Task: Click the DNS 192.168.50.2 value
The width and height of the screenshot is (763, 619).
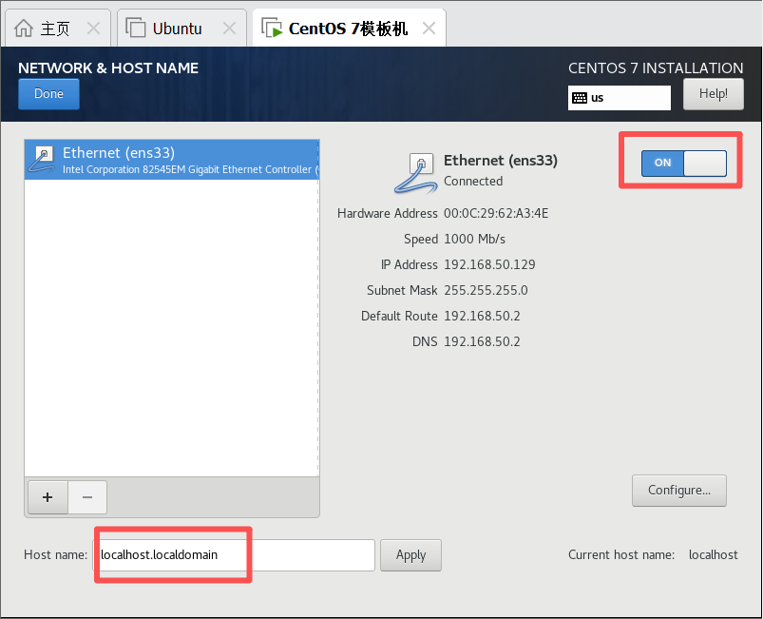Action: coord(482,341)
